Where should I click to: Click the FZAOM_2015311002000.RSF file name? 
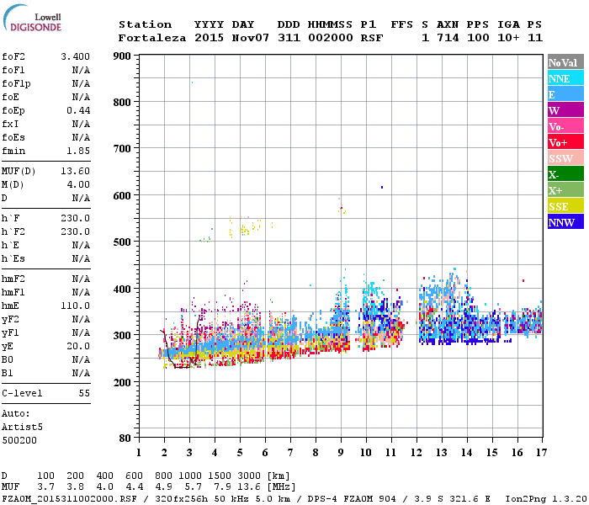click(69, 499)
